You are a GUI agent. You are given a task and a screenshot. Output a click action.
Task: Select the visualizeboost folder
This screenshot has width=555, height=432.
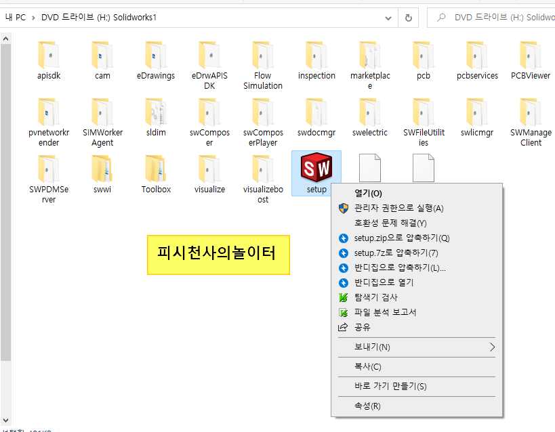click(263, 179)
